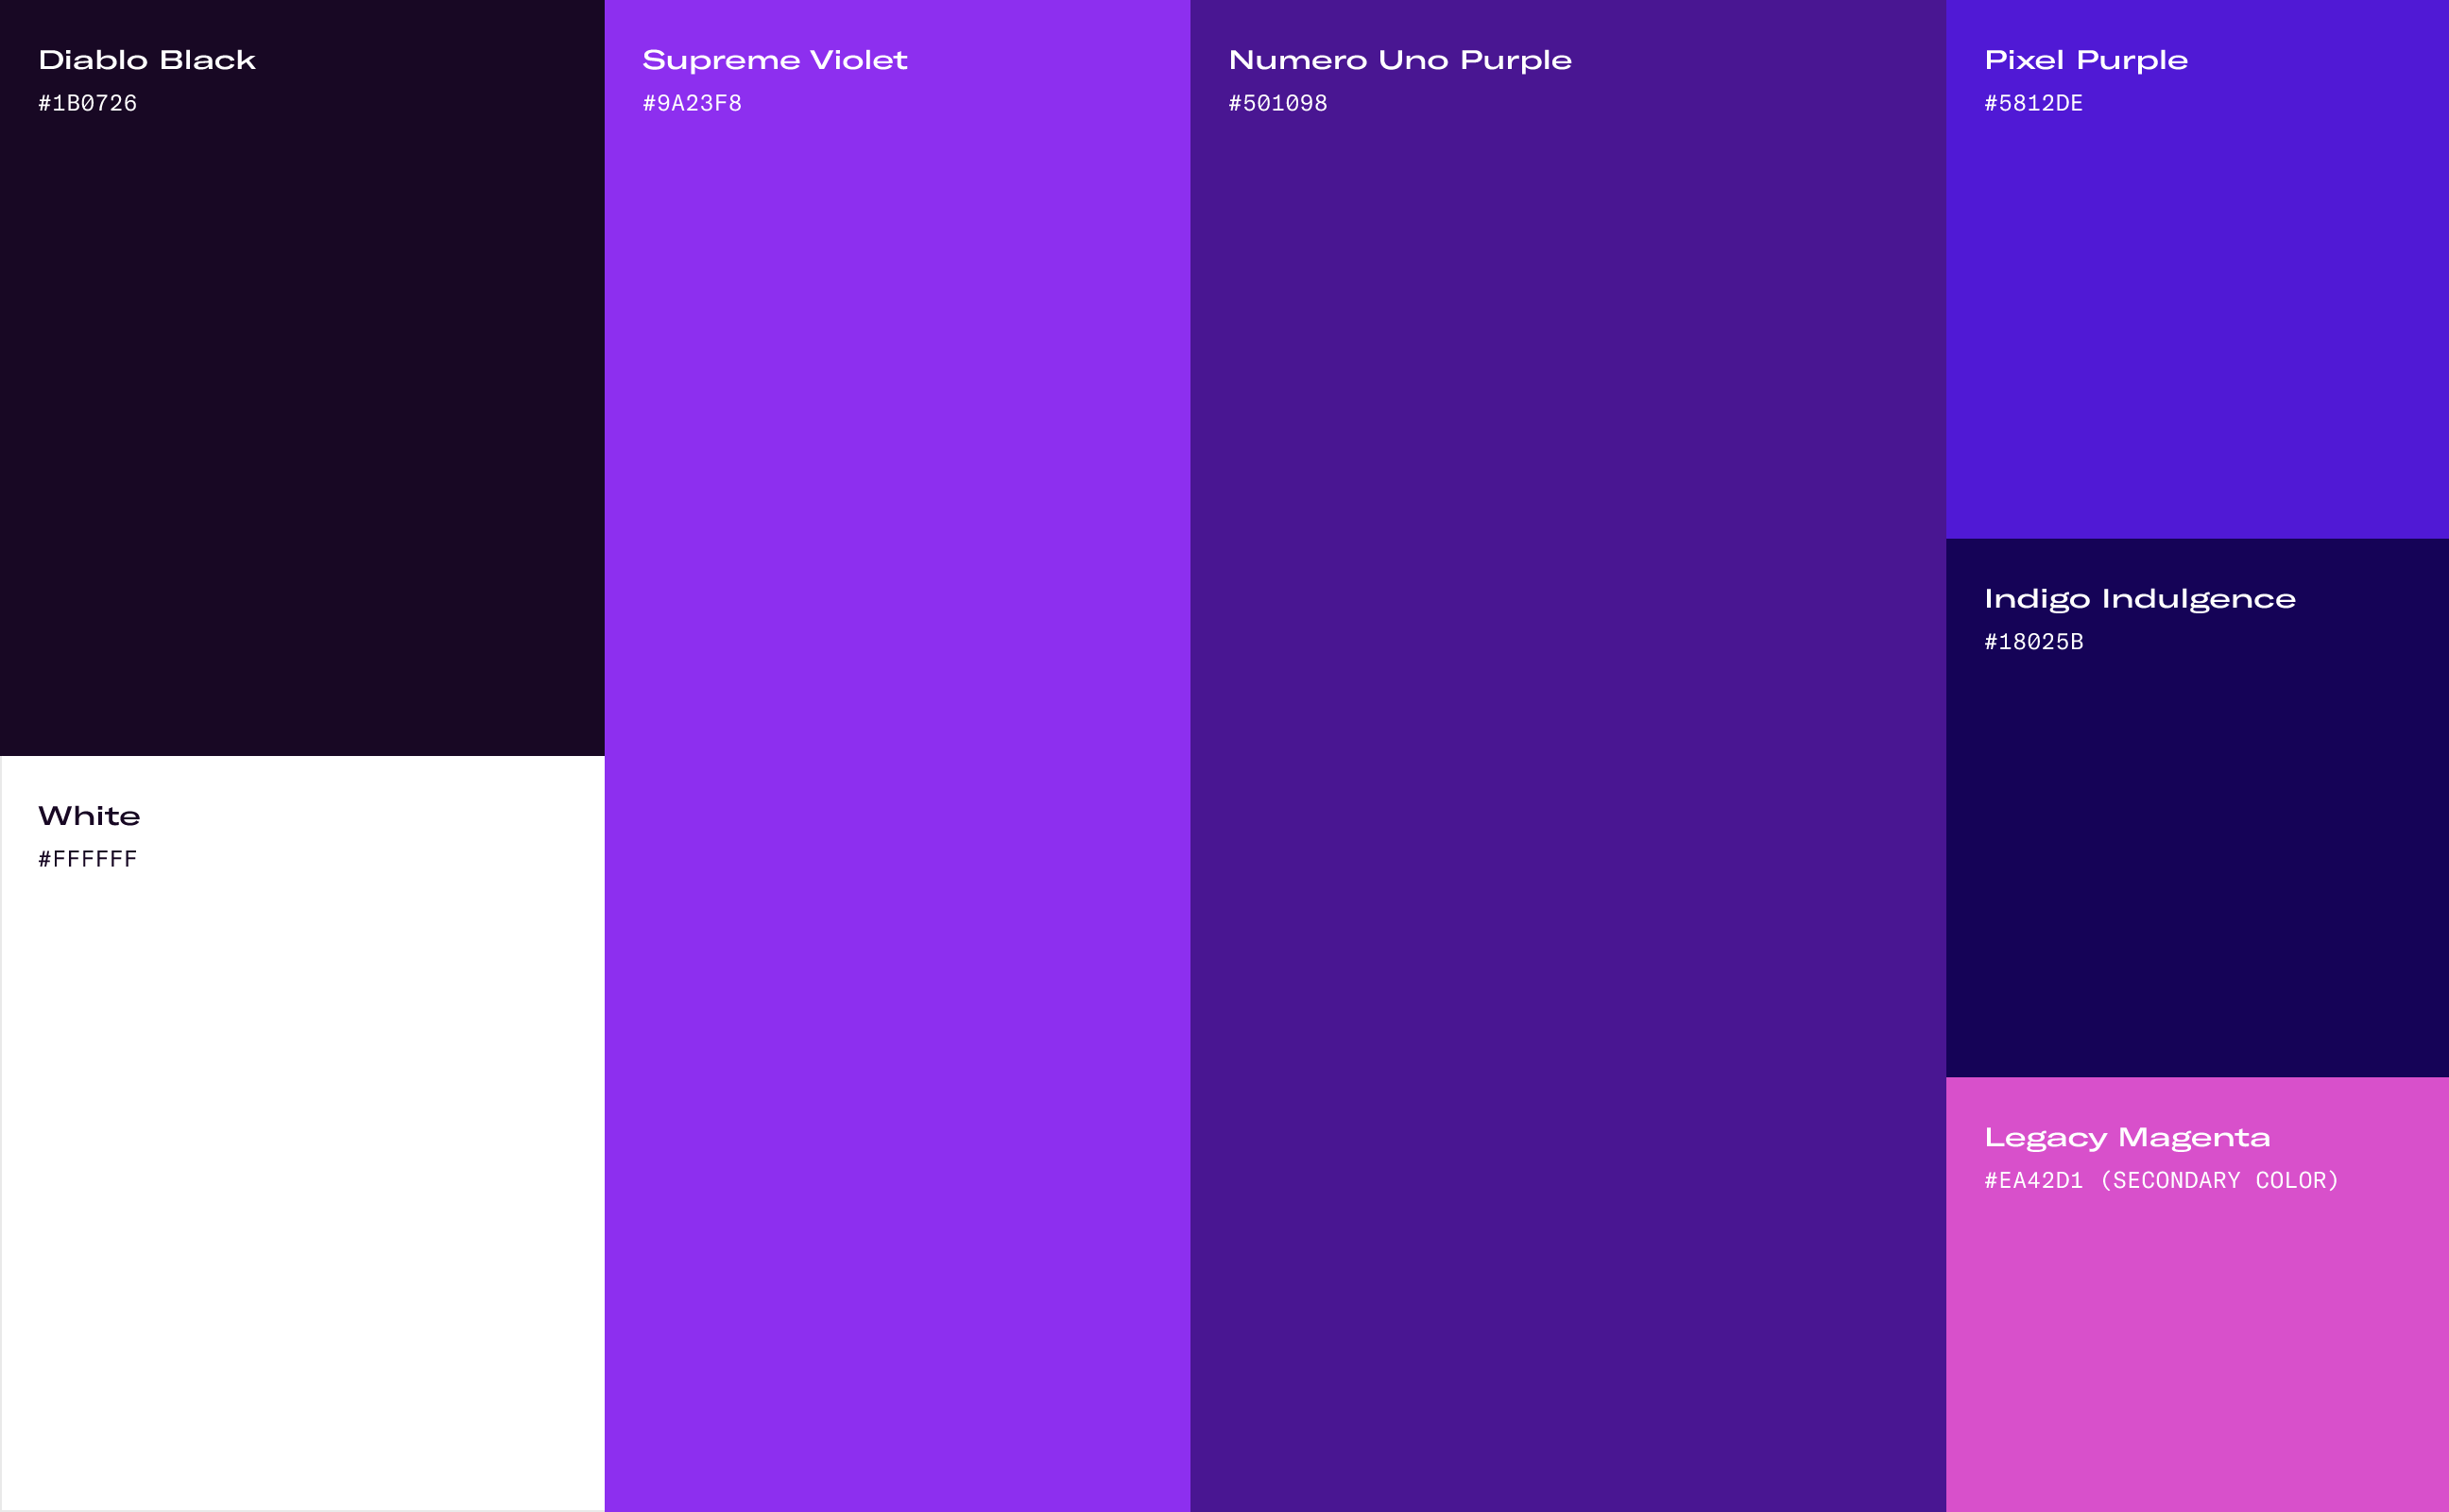
Task: Click the 'Numero Uno Purple' heading
Action: (1399, 60)
